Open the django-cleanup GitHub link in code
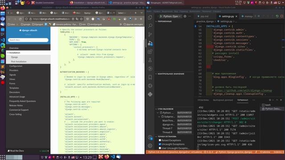The width and height of the screenshot is (285, 160). pyautogui.click(x=244, y=90)
